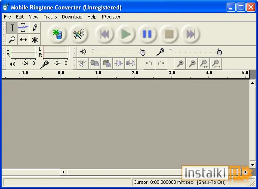The height and width of the screenshot is (189, 258).
Task: Click the Copy icon in edit toolbar
Action: (95, 63)
